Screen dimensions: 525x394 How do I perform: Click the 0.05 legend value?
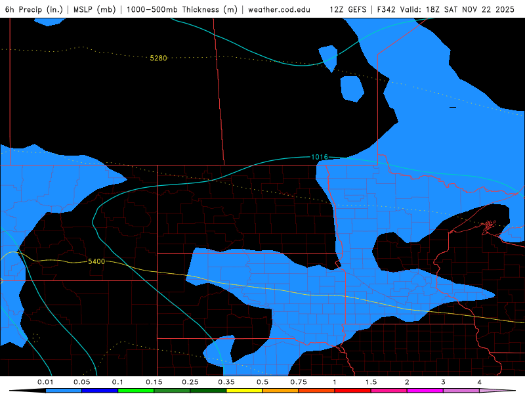coord(81,382)
